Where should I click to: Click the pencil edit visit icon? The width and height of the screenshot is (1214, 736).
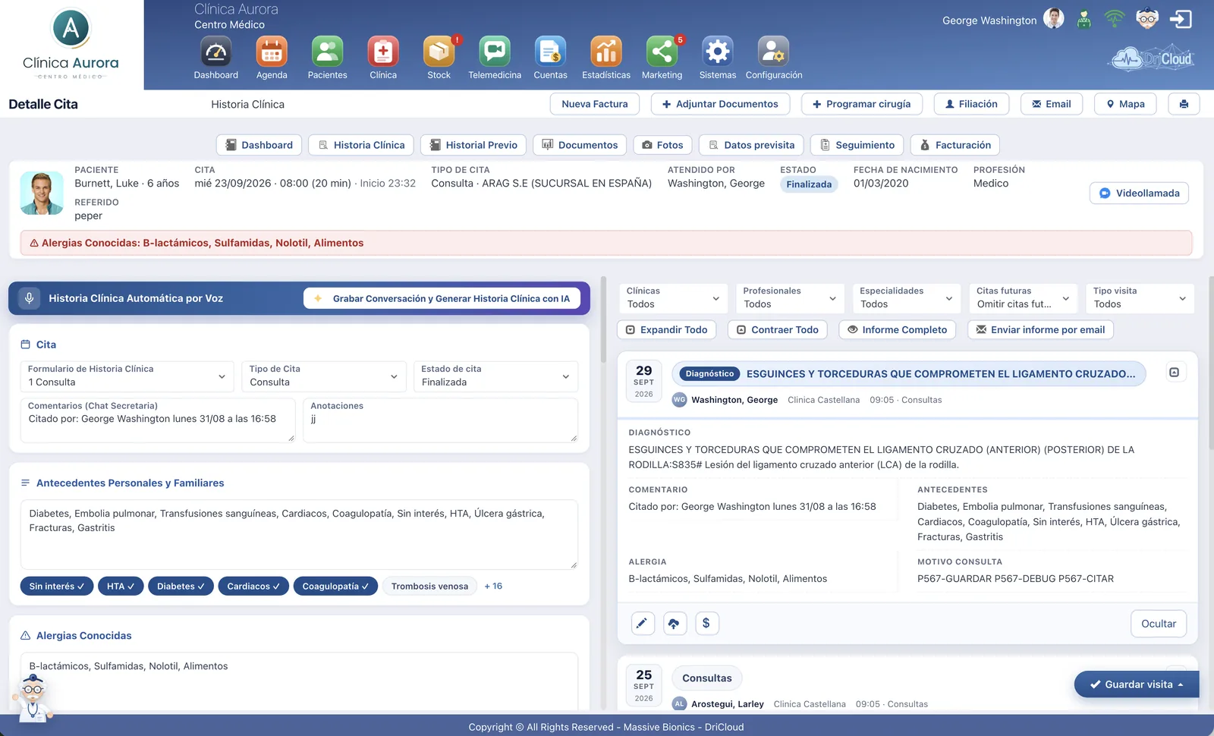[643, 624]
